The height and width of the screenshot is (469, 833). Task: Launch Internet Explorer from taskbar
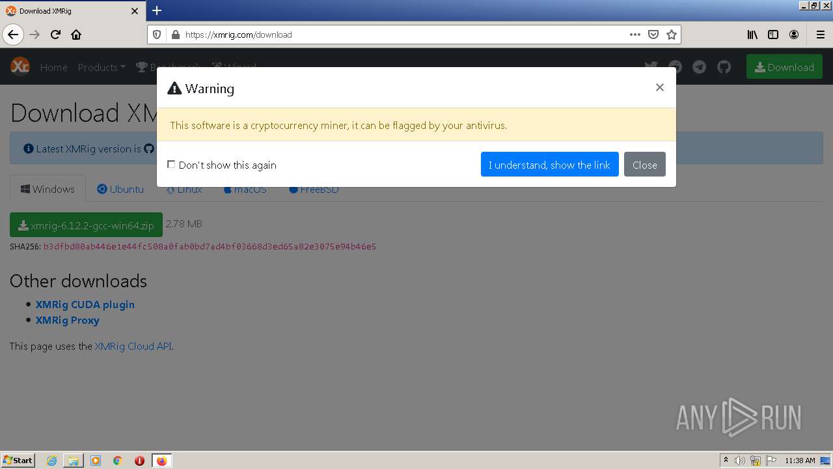click(x=51, y=461)
